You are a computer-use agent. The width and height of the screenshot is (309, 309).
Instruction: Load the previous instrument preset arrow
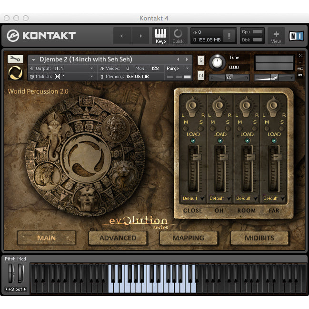(178, 59)
